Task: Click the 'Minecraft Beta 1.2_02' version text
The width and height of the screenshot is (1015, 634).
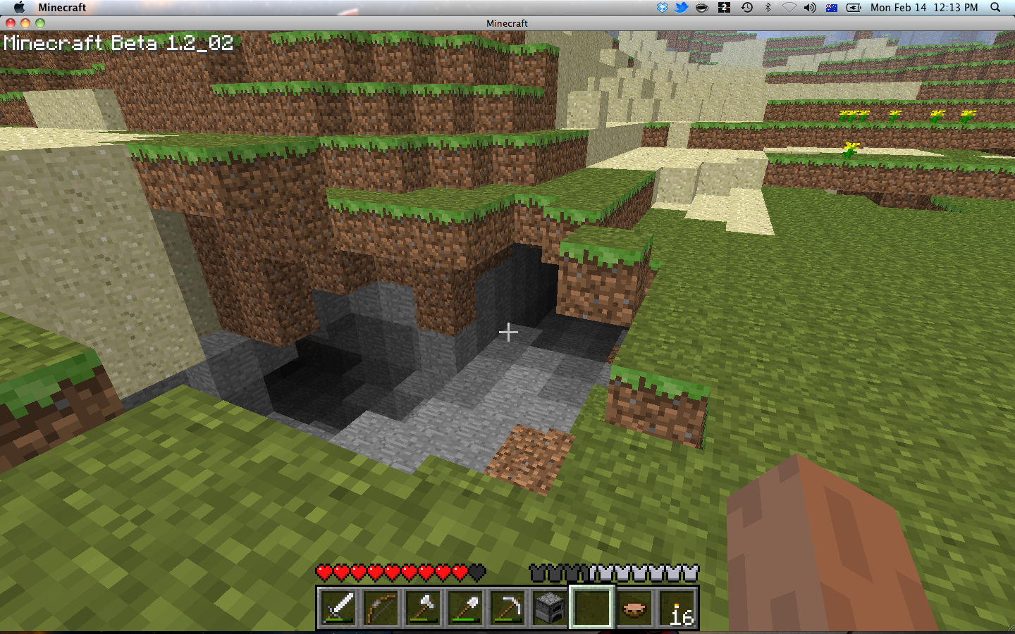Action: click(118, 43)
